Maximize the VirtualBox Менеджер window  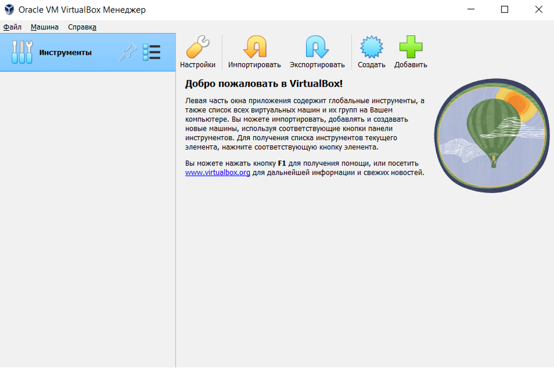pos(505,9)
